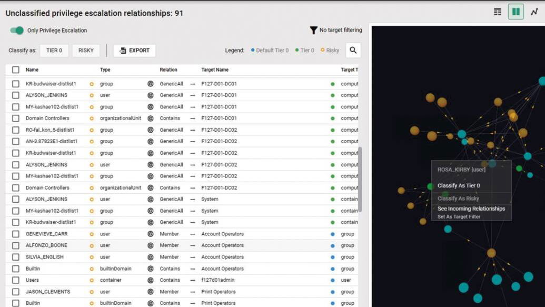
Task: Click the risky marker beside SILVIA_ENGLISH
Action: coord(91,257)
